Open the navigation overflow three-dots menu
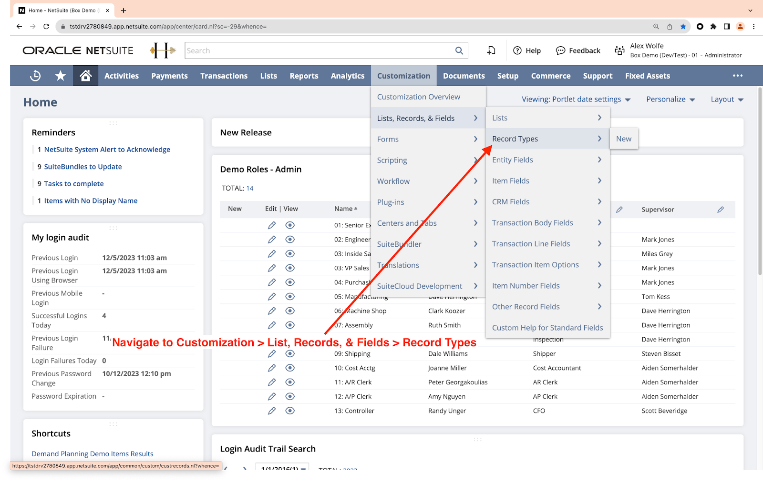Image resolution: width=763 pixels, height=482 pixels. click(737, 76)
